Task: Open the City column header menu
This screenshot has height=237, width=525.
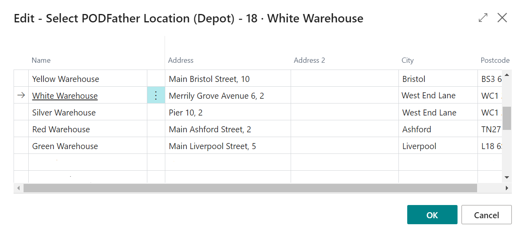Action: (x=408, y=60)
